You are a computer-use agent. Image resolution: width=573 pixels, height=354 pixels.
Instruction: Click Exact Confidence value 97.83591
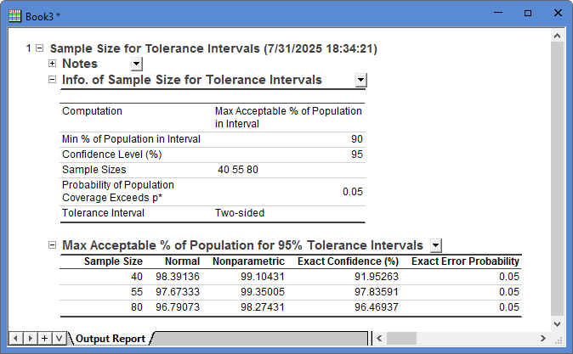[x=377, y=292]
